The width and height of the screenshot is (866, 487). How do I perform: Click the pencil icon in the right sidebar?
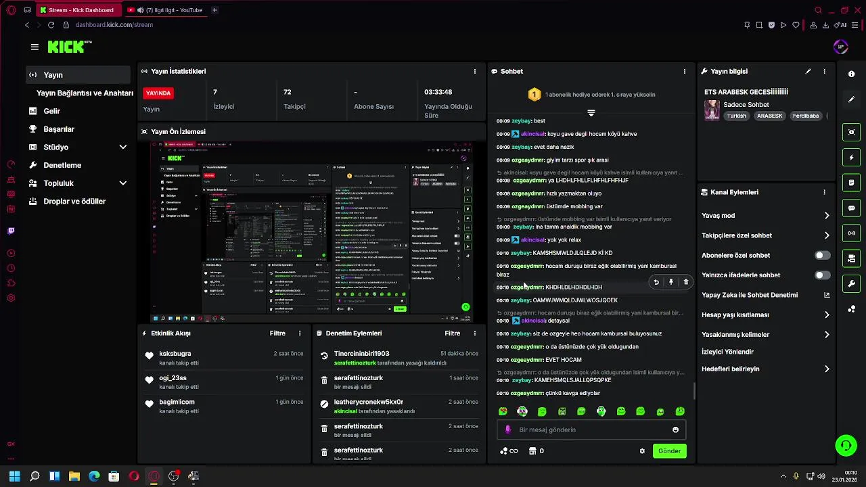pos(851,99)
